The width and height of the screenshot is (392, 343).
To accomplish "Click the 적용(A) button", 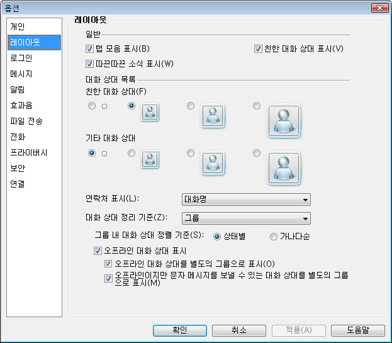I will [x=298, y=330].
